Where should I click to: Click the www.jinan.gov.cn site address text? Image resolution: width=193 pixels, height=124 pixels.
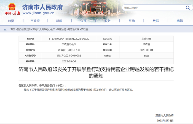[38, 13]
